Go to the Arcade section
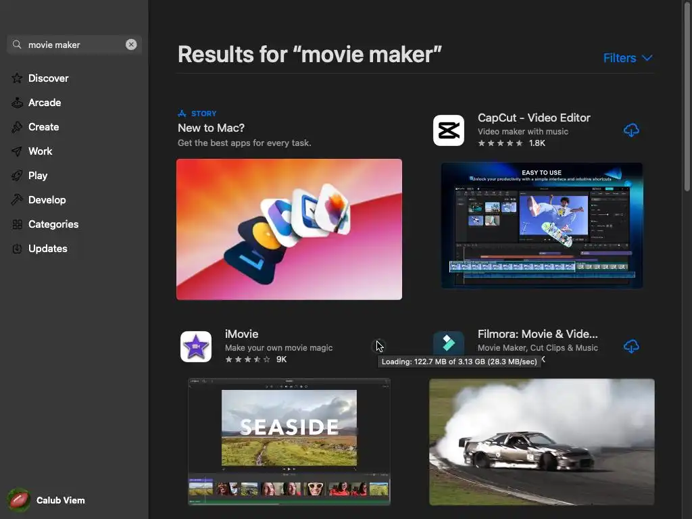Screen dimensions: 692x519 click(45, 103)
